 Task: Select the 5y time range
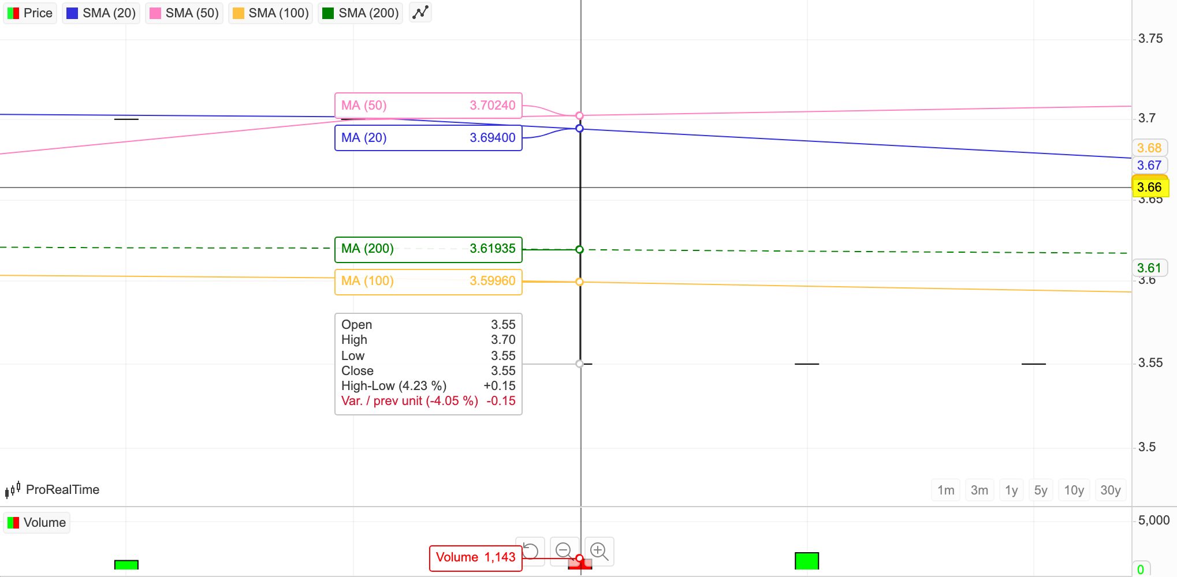click(x=1041, y=490)
